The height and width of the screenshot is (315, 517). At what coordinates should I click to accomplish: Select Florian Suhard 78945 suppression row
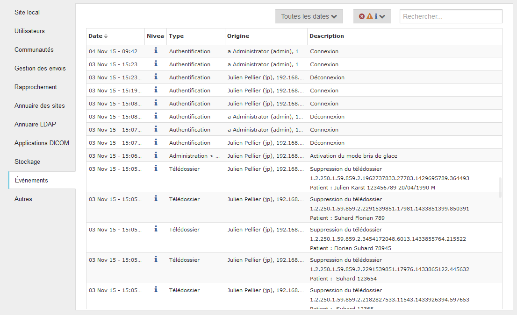[x=294, y=238]
